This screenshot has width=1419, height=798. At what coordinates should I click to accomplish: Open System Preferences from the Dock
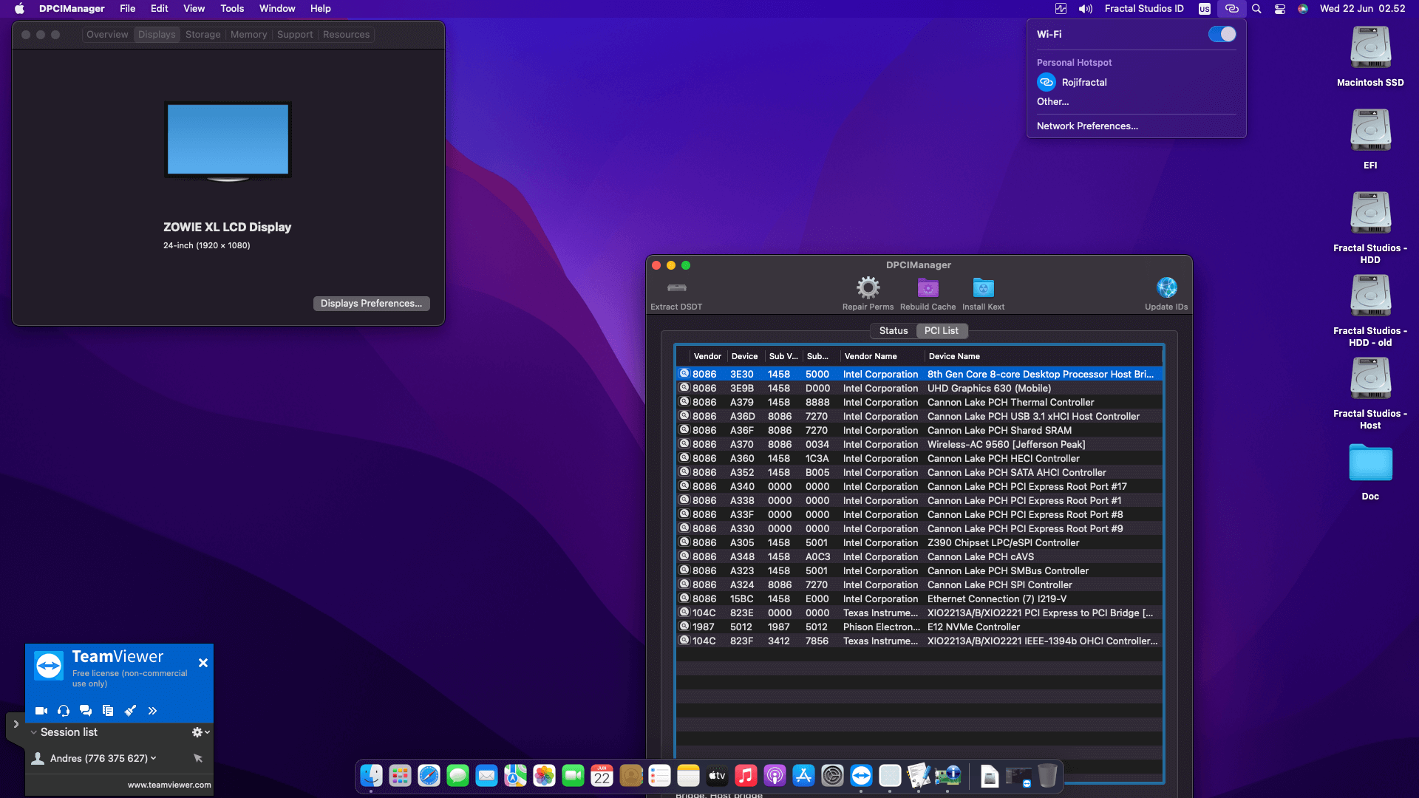point(832,776)
